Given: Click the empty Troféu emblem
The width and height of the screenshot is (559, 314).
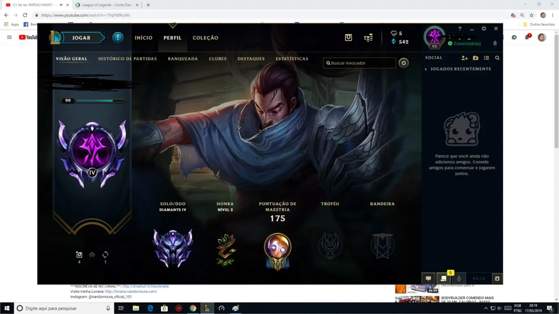Looking at the screenshot, I should 330,246.
